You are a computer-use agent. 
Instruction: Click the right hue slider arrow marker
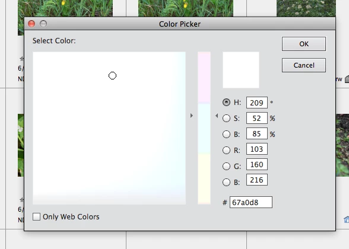217,116
